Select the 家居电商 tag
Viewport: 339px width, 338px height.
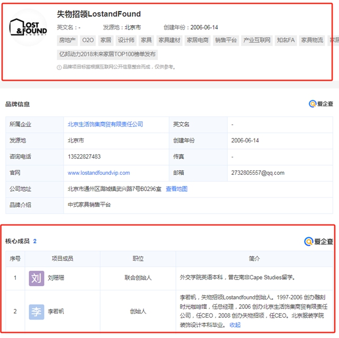click(x=198, y=40)
